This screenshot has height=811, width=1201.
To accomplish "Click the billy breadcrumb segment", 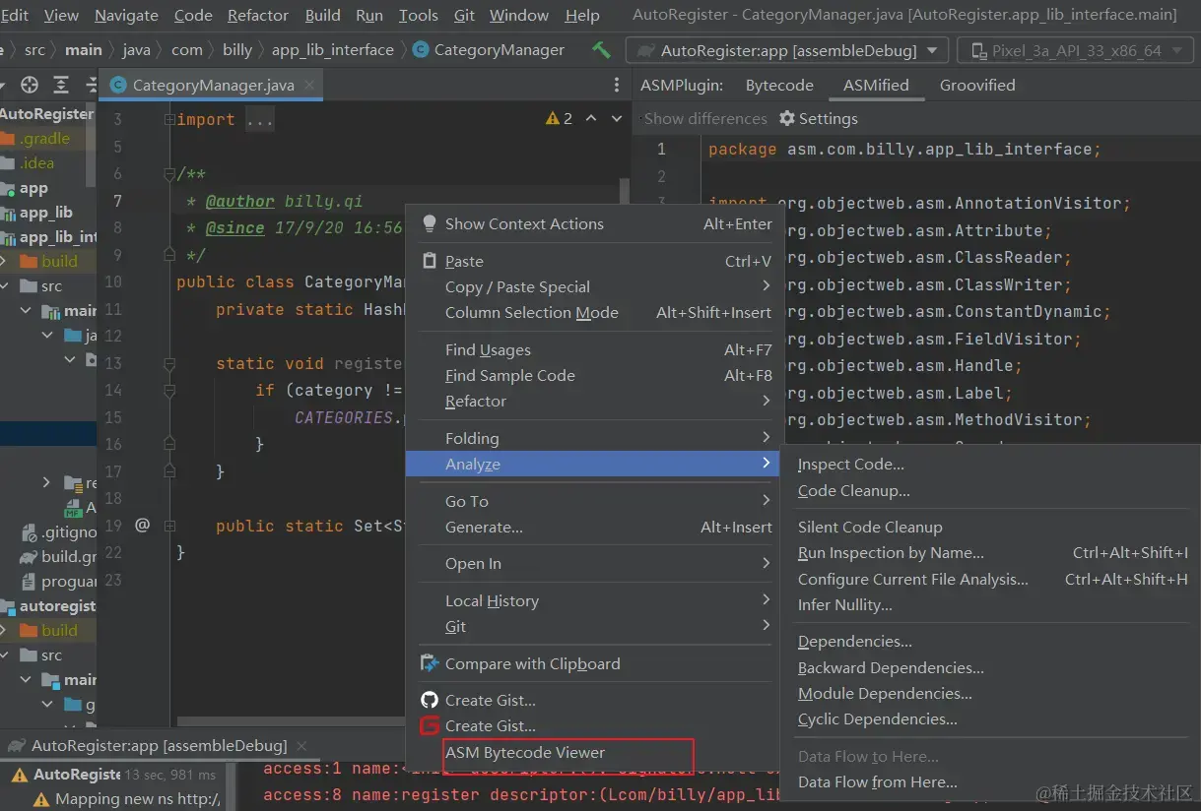I will 236,49.
